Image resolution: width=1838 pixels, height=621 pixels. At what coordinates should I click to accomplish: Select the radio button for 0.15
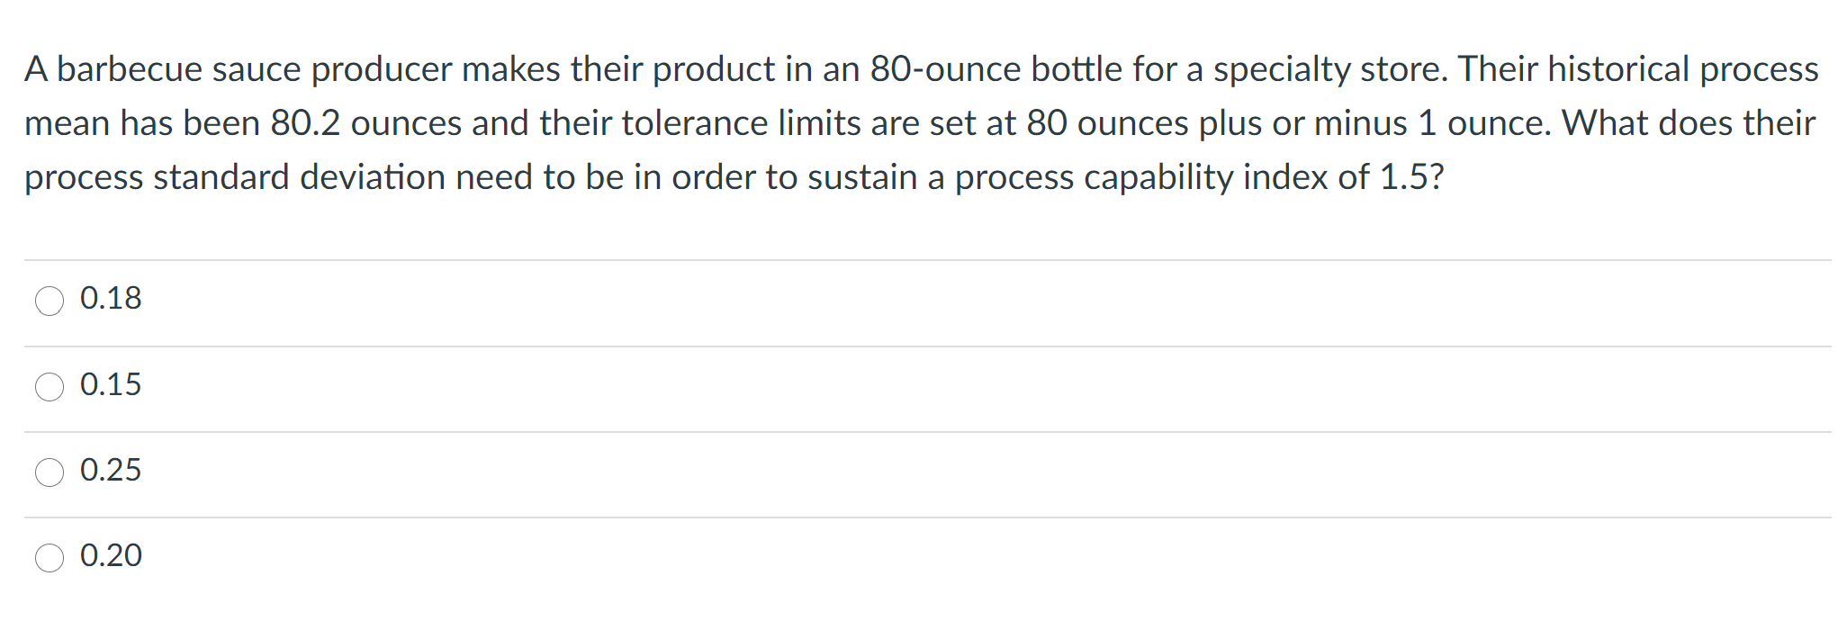(50, 387)
